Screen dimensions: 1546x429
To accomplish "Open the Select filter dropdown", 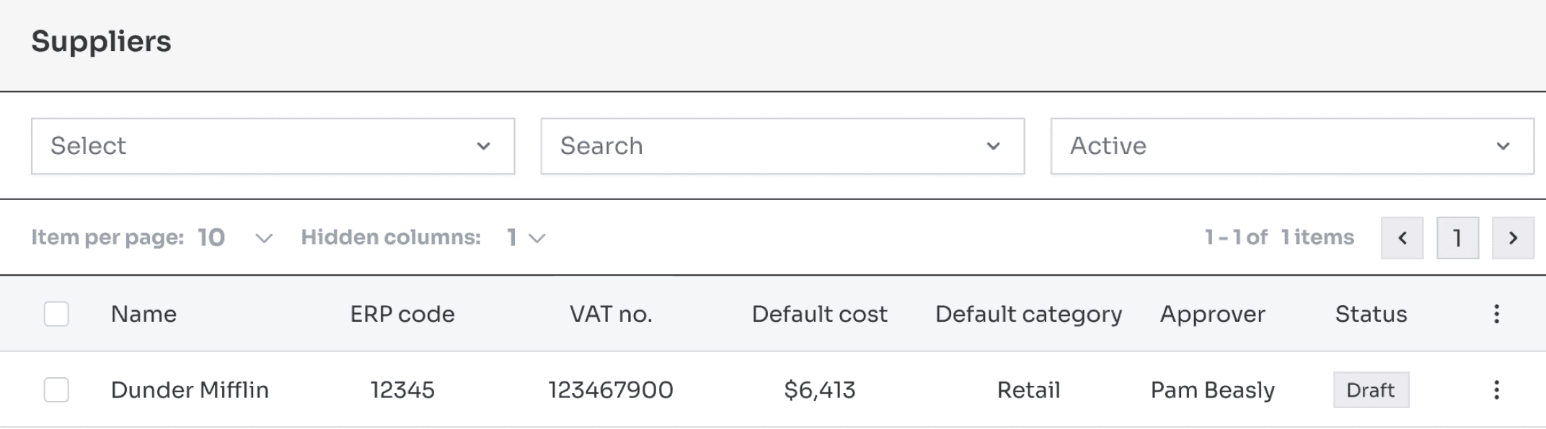I will click(x=273, y=146).
